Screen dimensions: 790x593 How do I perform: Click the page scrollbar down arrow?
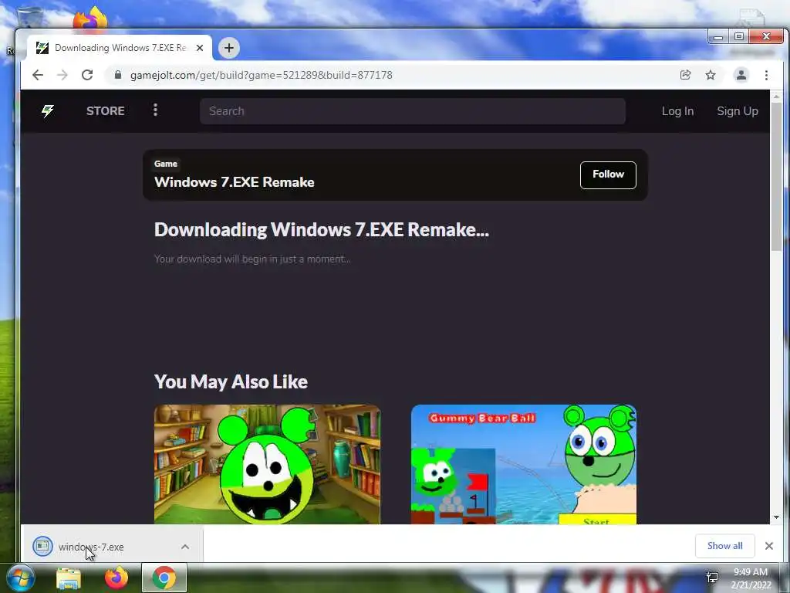(x=776, y=517)
